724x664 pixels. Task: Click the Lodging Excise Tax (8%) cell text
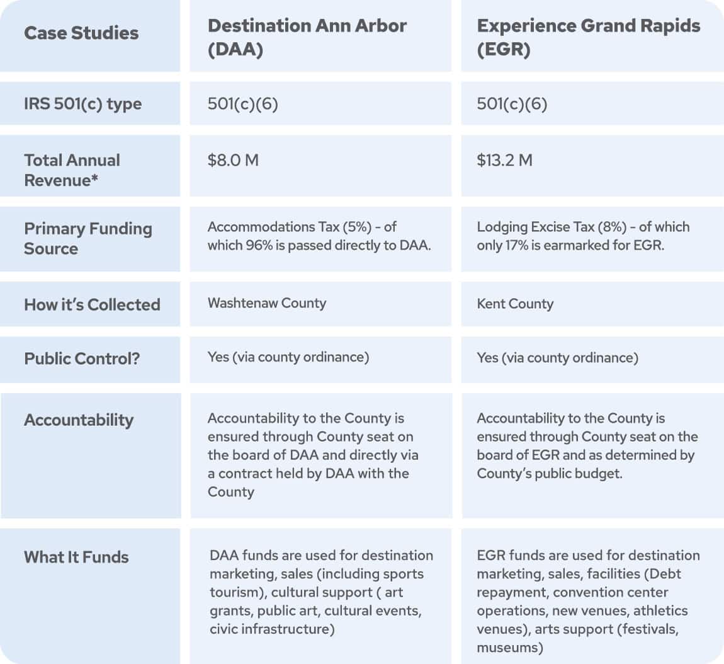[x=583, y=236]
